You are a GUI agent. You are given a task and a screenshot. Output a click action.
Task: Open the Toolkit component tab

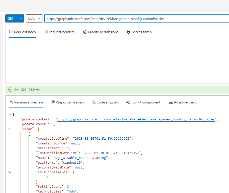[143, 102]
